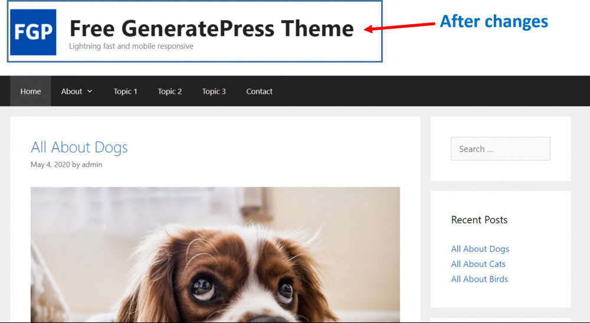
Task: Open the About menu item
Action: pos(71,91)
